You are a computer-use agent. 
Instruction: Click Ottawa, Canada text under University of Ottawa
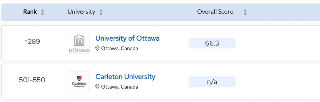119,48
